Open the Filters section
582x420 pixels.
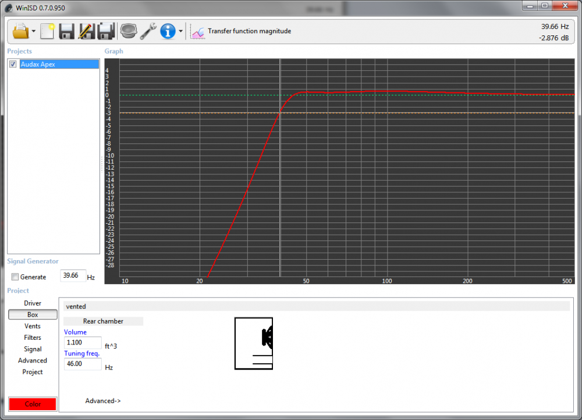[33, 338]
